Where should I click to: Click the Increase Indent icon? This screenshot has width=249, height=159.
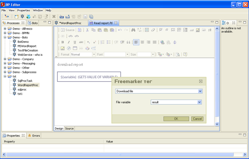(x=122, y=42)
